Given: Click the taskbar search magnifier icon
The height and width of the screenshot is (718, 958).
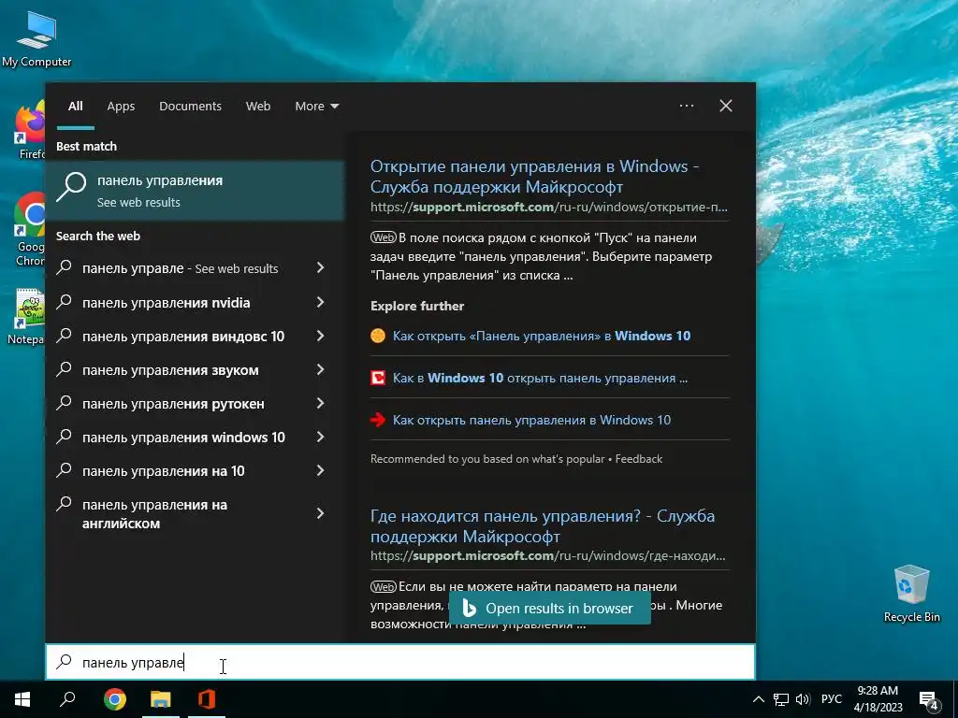Looking at the screenshot, I should (x=67, y=699).
